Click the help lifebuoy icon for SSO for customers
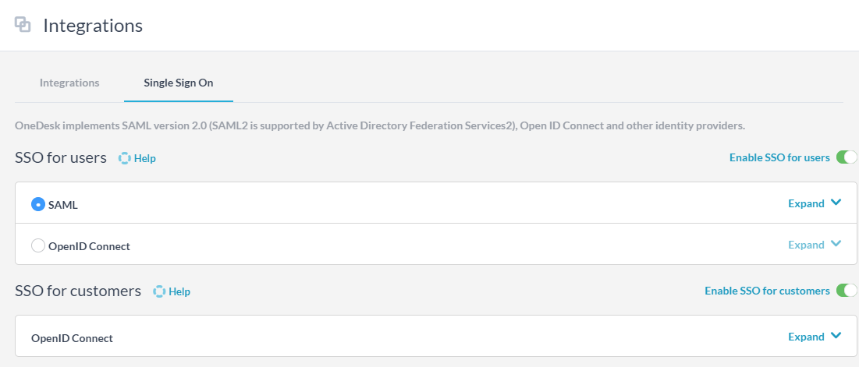 point(158,291)
